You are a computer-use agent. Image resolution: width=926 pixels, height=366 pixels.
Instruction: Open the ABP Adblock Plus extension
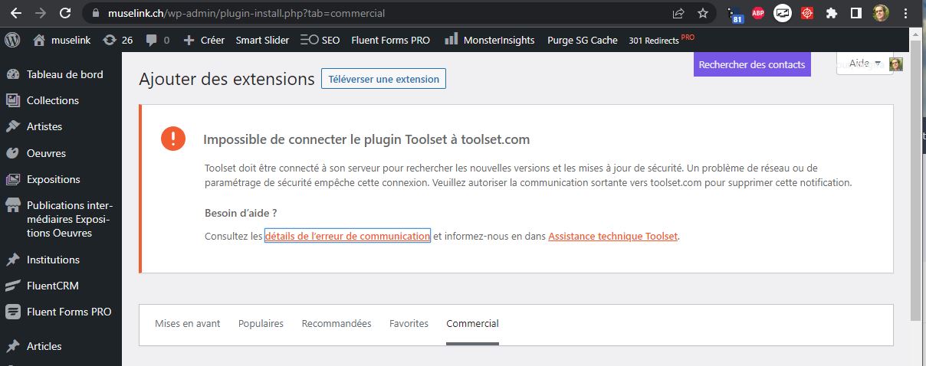(758, 13)
